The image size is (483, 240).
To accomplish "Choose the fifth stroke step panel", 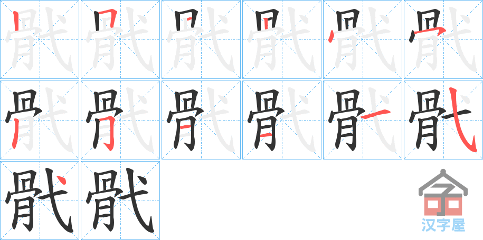I will click(x=363, y=39).
